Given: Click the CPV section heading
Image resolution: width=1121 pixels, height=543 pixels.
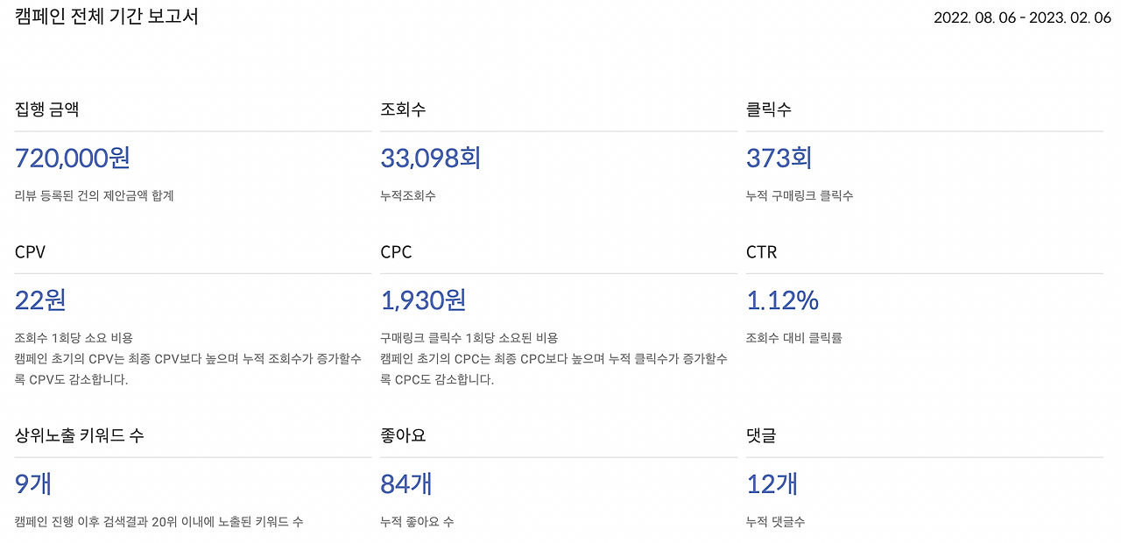Looking at the screenshot, I should point(31,252).
